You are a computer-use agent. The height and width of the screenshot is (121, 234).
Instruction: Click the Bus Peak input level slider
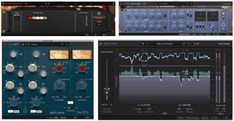(107, 93)
